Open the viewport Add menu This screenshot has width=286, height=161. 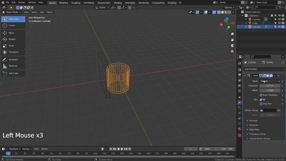click(42, 12)
